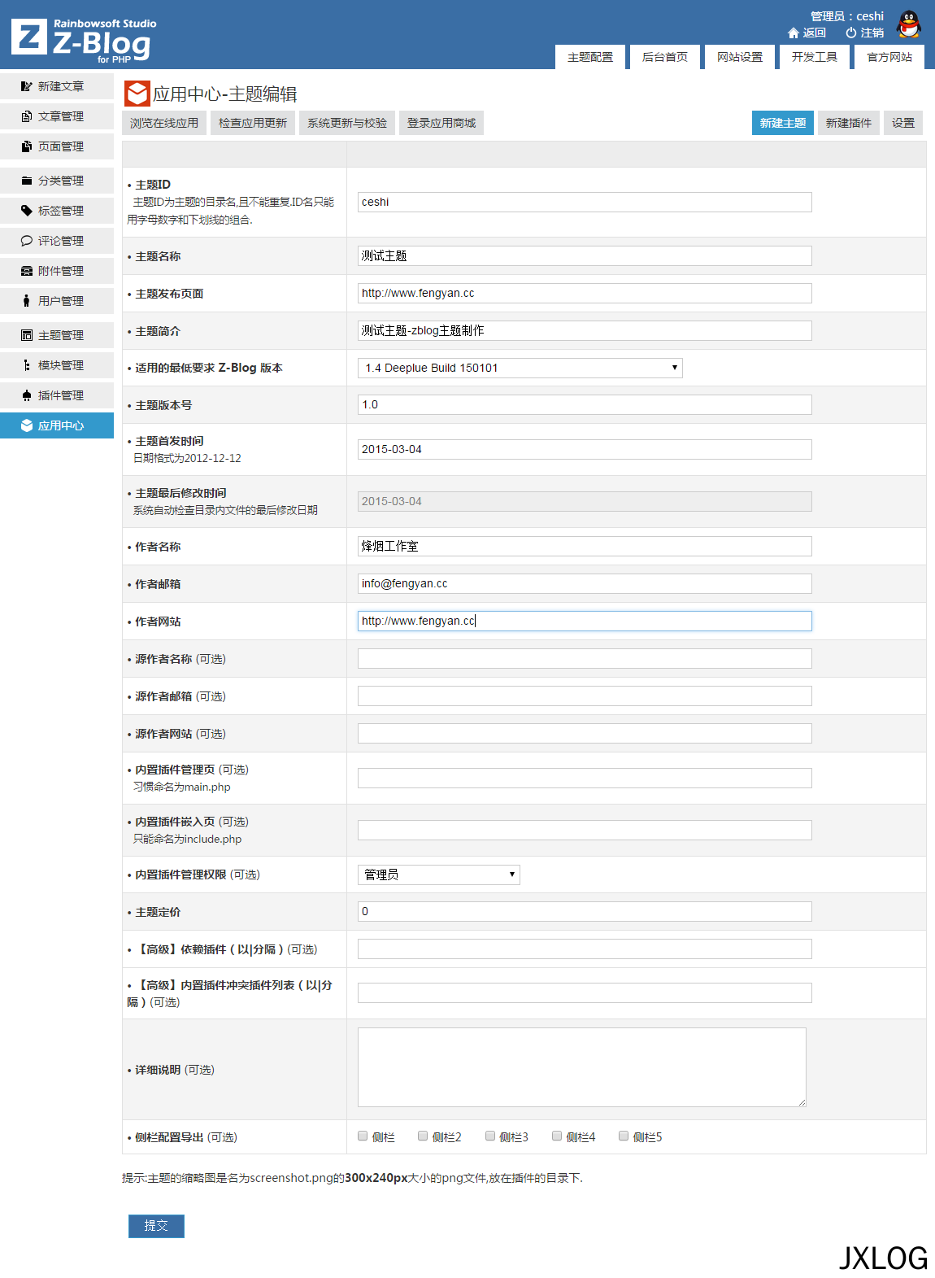Focus the 主题名称 input field
This screenshot has height=1278, width=935.
pos(585,255)
